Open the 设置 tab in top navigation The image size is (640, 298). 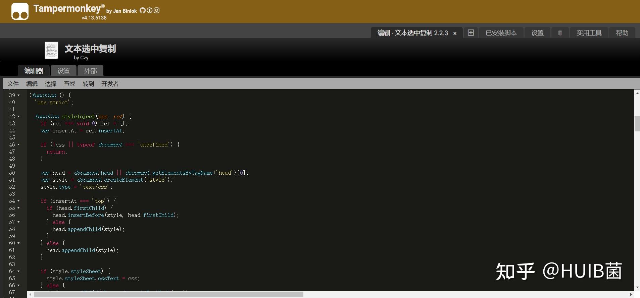coord(537,33)
